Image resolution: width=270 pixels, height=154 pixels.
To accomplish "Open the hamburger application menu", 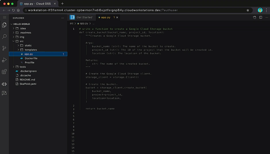I will [x=5, y=18].
